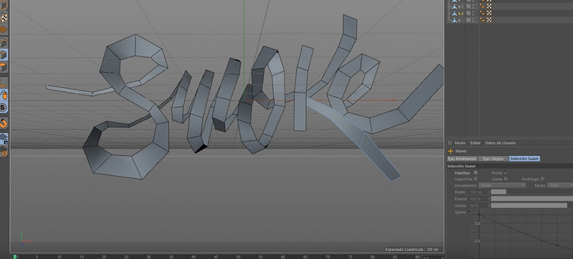Open the Datos de Usuario menu
The image size is (573, 259).
pos(500,143)
